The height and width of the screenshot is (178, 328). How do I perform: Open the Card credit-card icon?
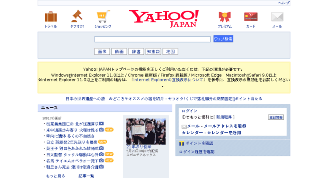[x=251, y=17]
